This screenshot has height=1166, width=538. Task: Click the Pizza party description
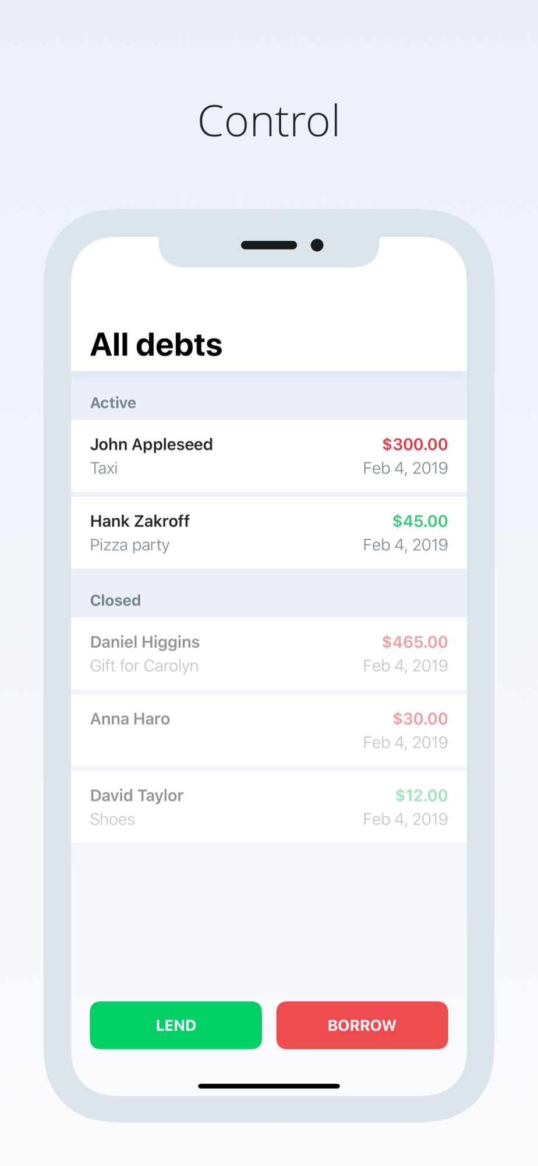[130, 545]
